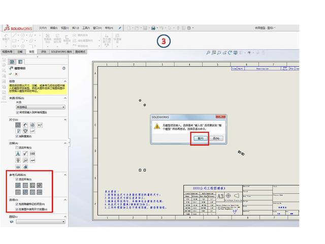Toggle 消除重复 checkbox under dimensions
This screenshot has width=325, height=244.
(x=17, y=136)
